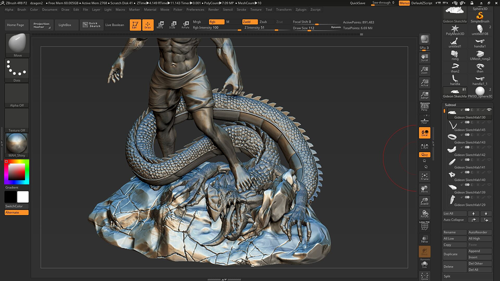Frame the model in the viewport
This screenshot has height=281, width=500.
click(424, 177)
